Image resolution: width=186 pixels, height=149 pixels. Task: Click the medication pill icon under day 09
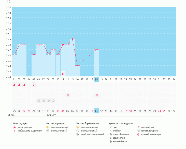pos(53,101)
